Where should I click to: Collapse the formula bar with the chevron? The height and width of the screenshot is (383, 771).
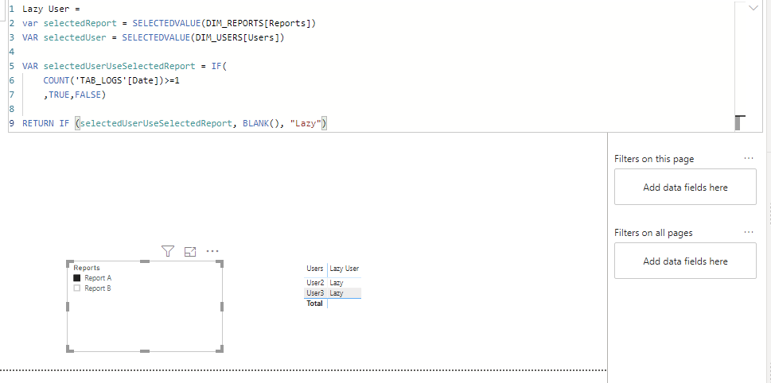pyautogui.click(x=753, y=9)
